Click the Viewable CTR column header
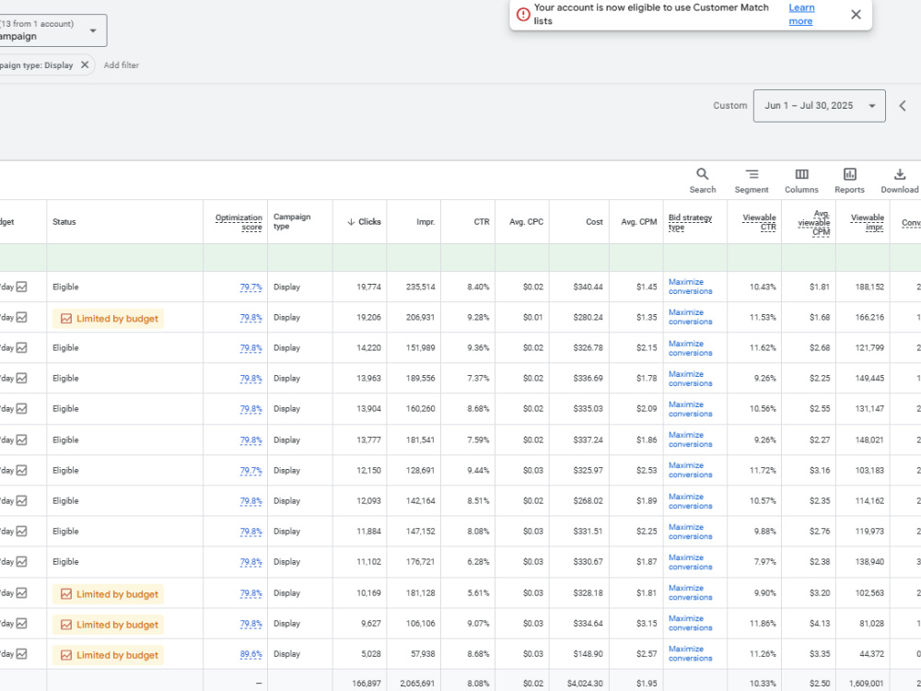The image size is (921, 691). [759, 221]
